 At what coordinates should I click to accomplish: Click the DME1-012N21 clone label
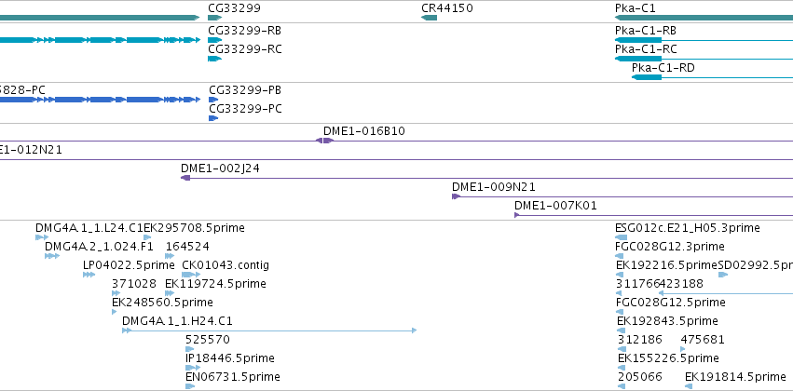point(31,150)
